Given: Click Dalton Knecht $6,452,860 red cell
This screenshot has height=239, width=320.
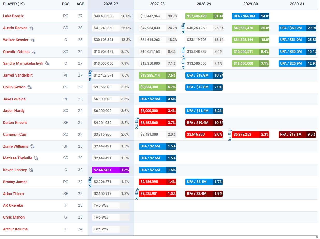Looking at the screenshot, I should pos(157,123).
